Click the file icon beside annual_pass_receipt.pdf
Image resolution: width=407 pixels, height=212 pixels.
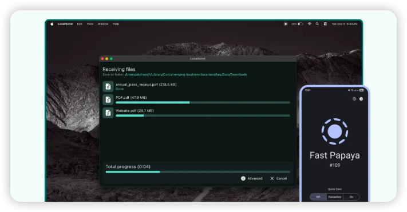coord(108,86)
